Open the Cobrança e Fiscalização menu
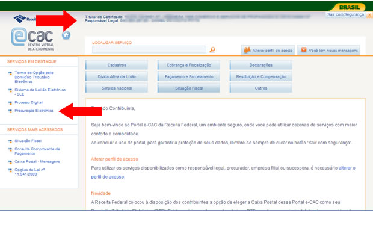The image size is (373, 228). pos(189,65)
